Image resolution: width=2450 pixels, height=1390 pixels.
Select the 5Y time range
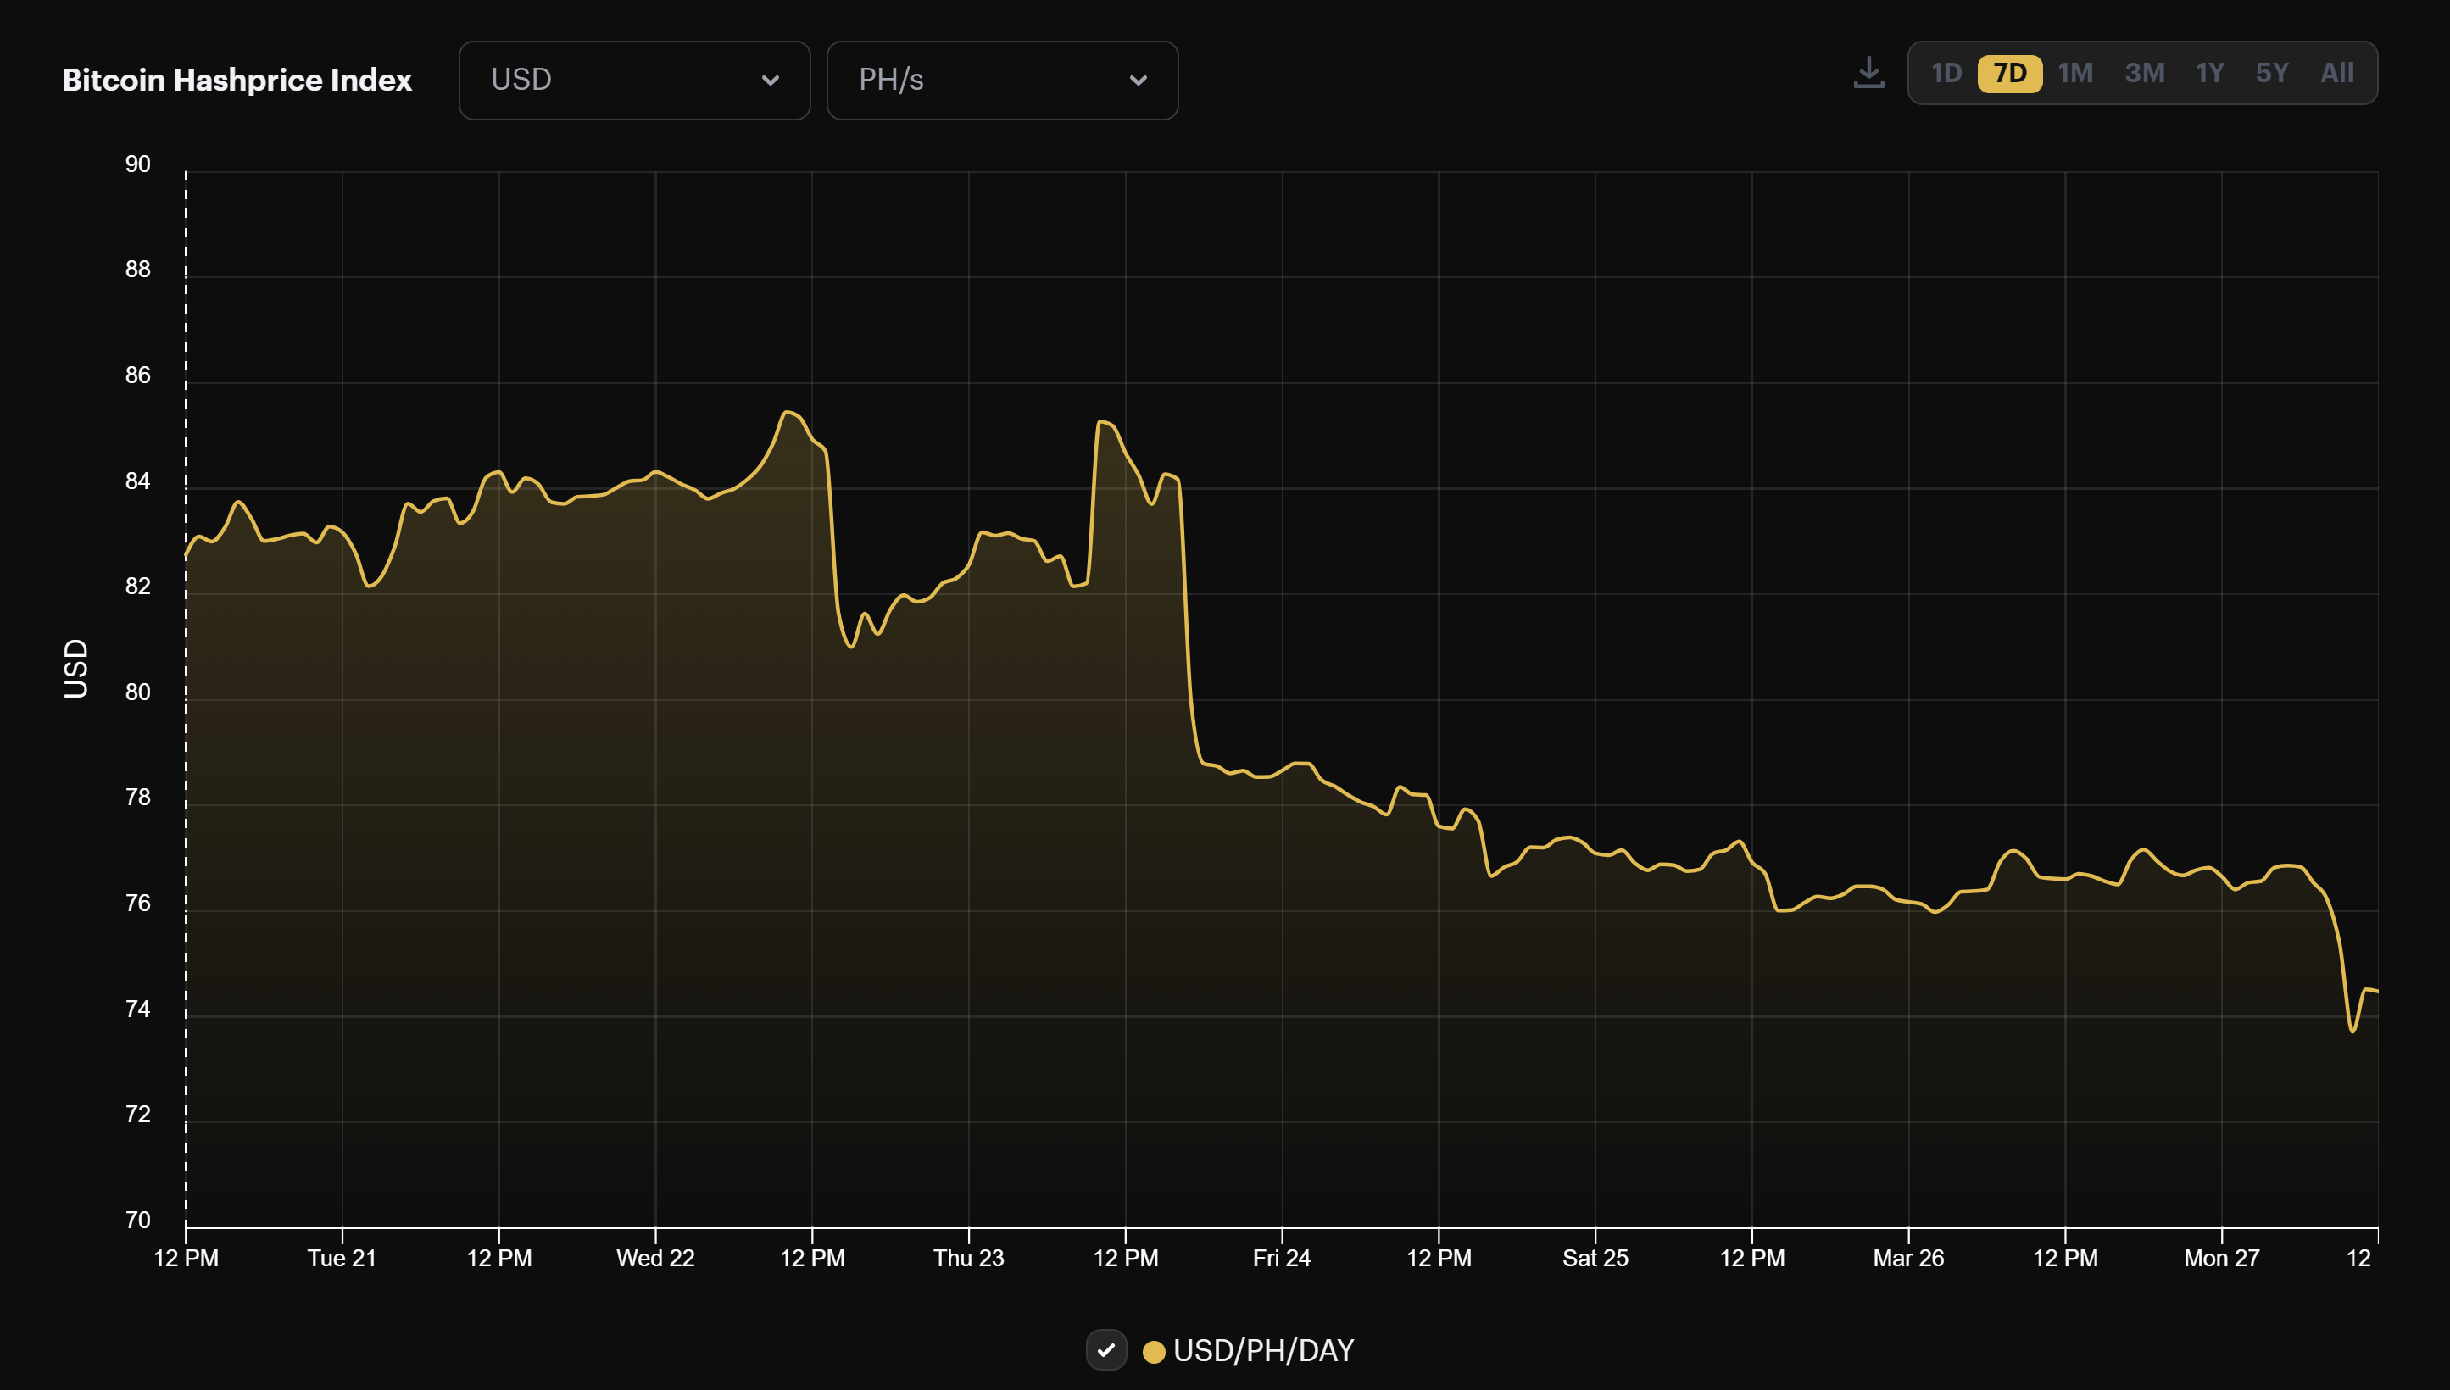point(2271,74)
